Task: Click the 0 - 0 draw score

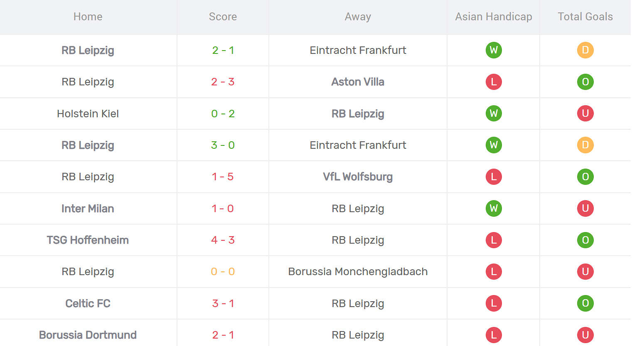Action: (x=223, y=271)
